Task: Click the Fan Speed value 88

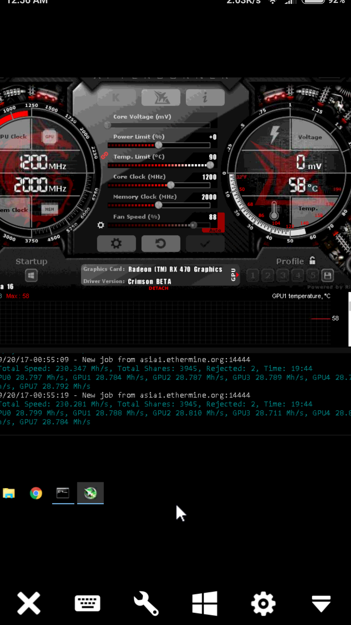Action: click(x=213, y=217)
